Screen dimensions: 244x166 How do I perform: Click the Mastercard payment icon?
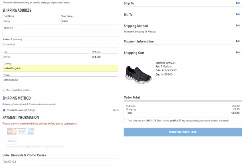point(11,131)
